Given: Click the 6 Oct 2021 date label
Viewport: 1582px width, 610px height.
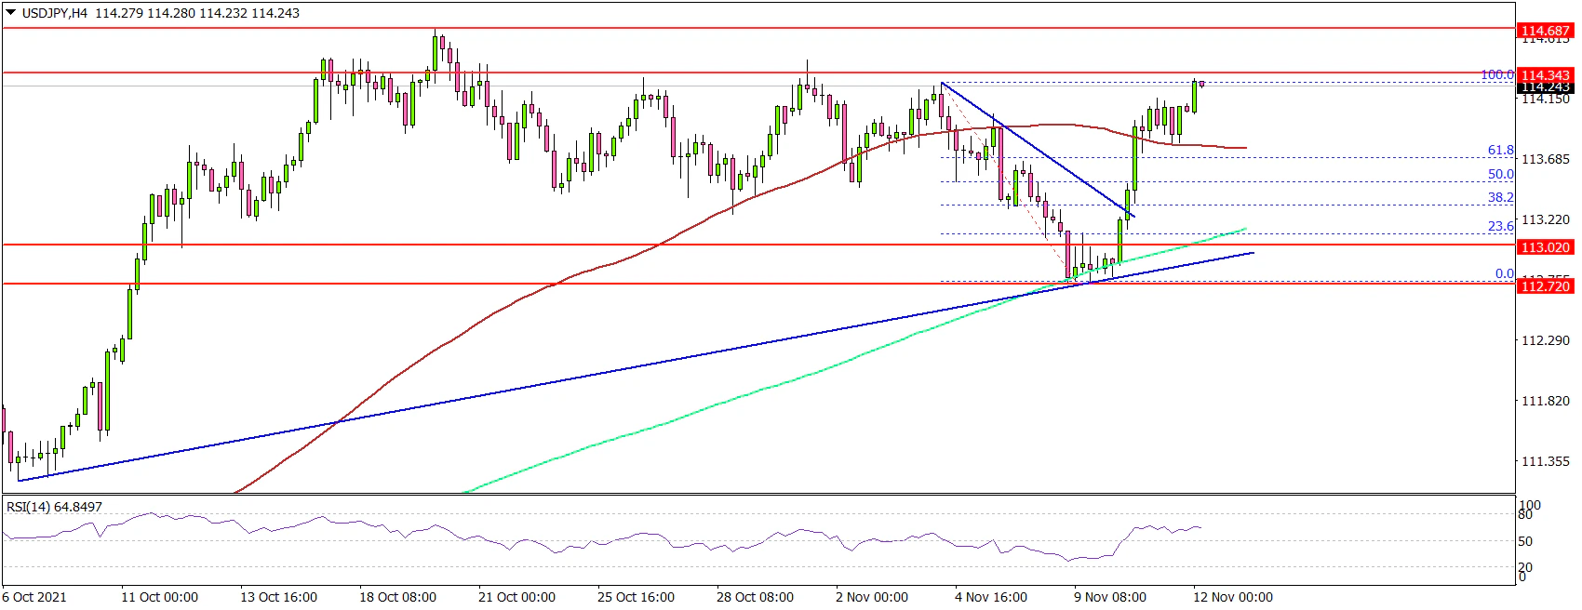Looking at the screenshot, I should (x=34, y=597).
